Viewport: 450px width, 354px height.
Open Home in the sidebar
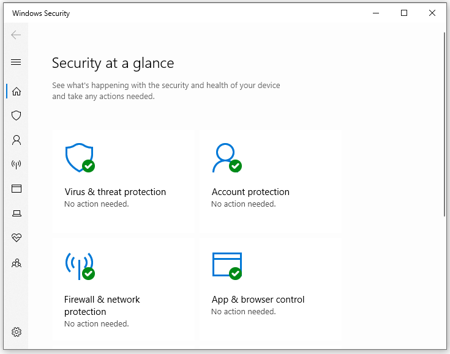point(17,91)
